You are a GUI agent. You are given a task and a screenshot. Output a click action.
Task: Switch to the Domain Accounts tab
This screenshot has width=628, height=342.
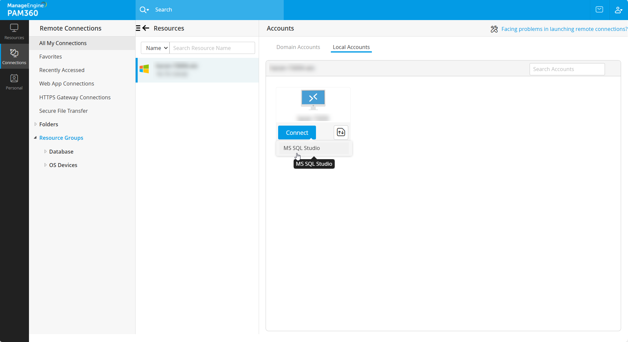pyautogui.click(x=298, y=47)
